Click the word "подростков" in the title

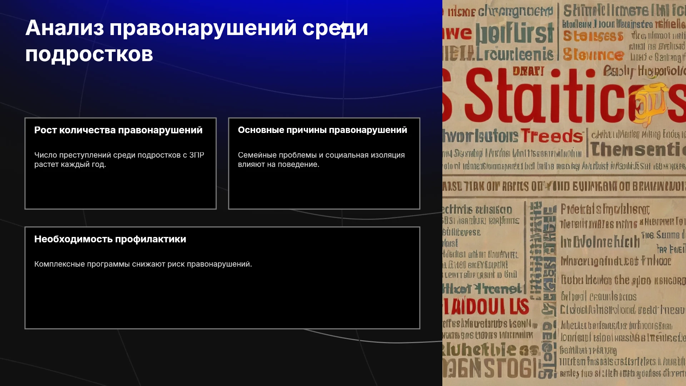pos(89,54)
